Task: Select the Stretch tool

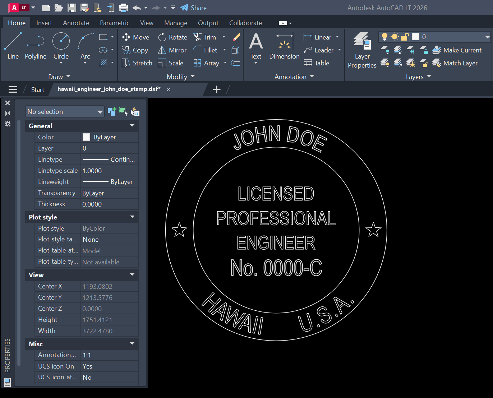Action: [x=137, y=63]
